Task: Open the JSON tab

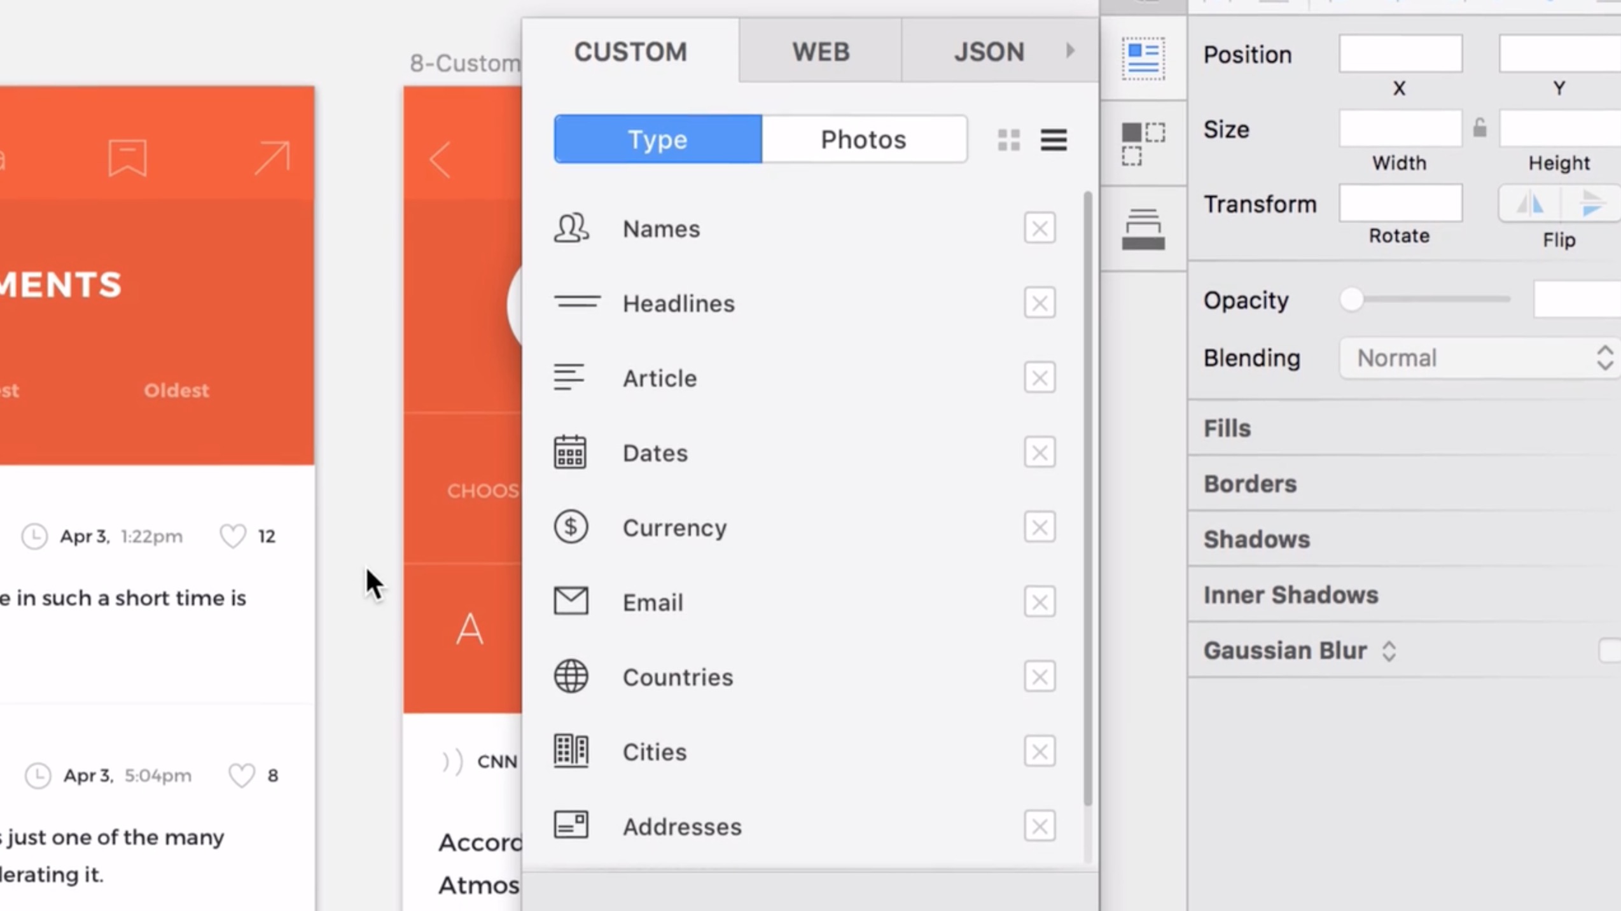Action: click(989, 51)
